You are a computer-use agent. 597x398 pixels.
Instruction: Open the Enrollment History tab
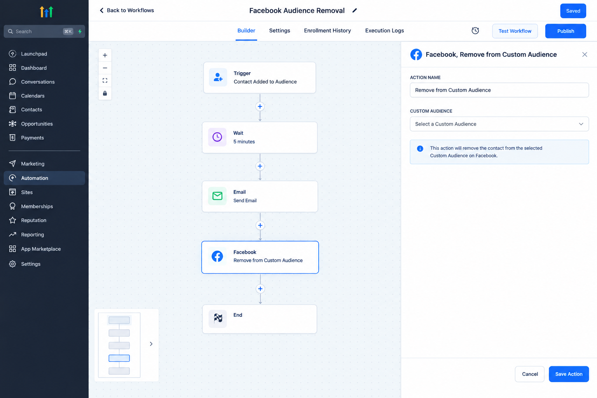pos(328,31)
